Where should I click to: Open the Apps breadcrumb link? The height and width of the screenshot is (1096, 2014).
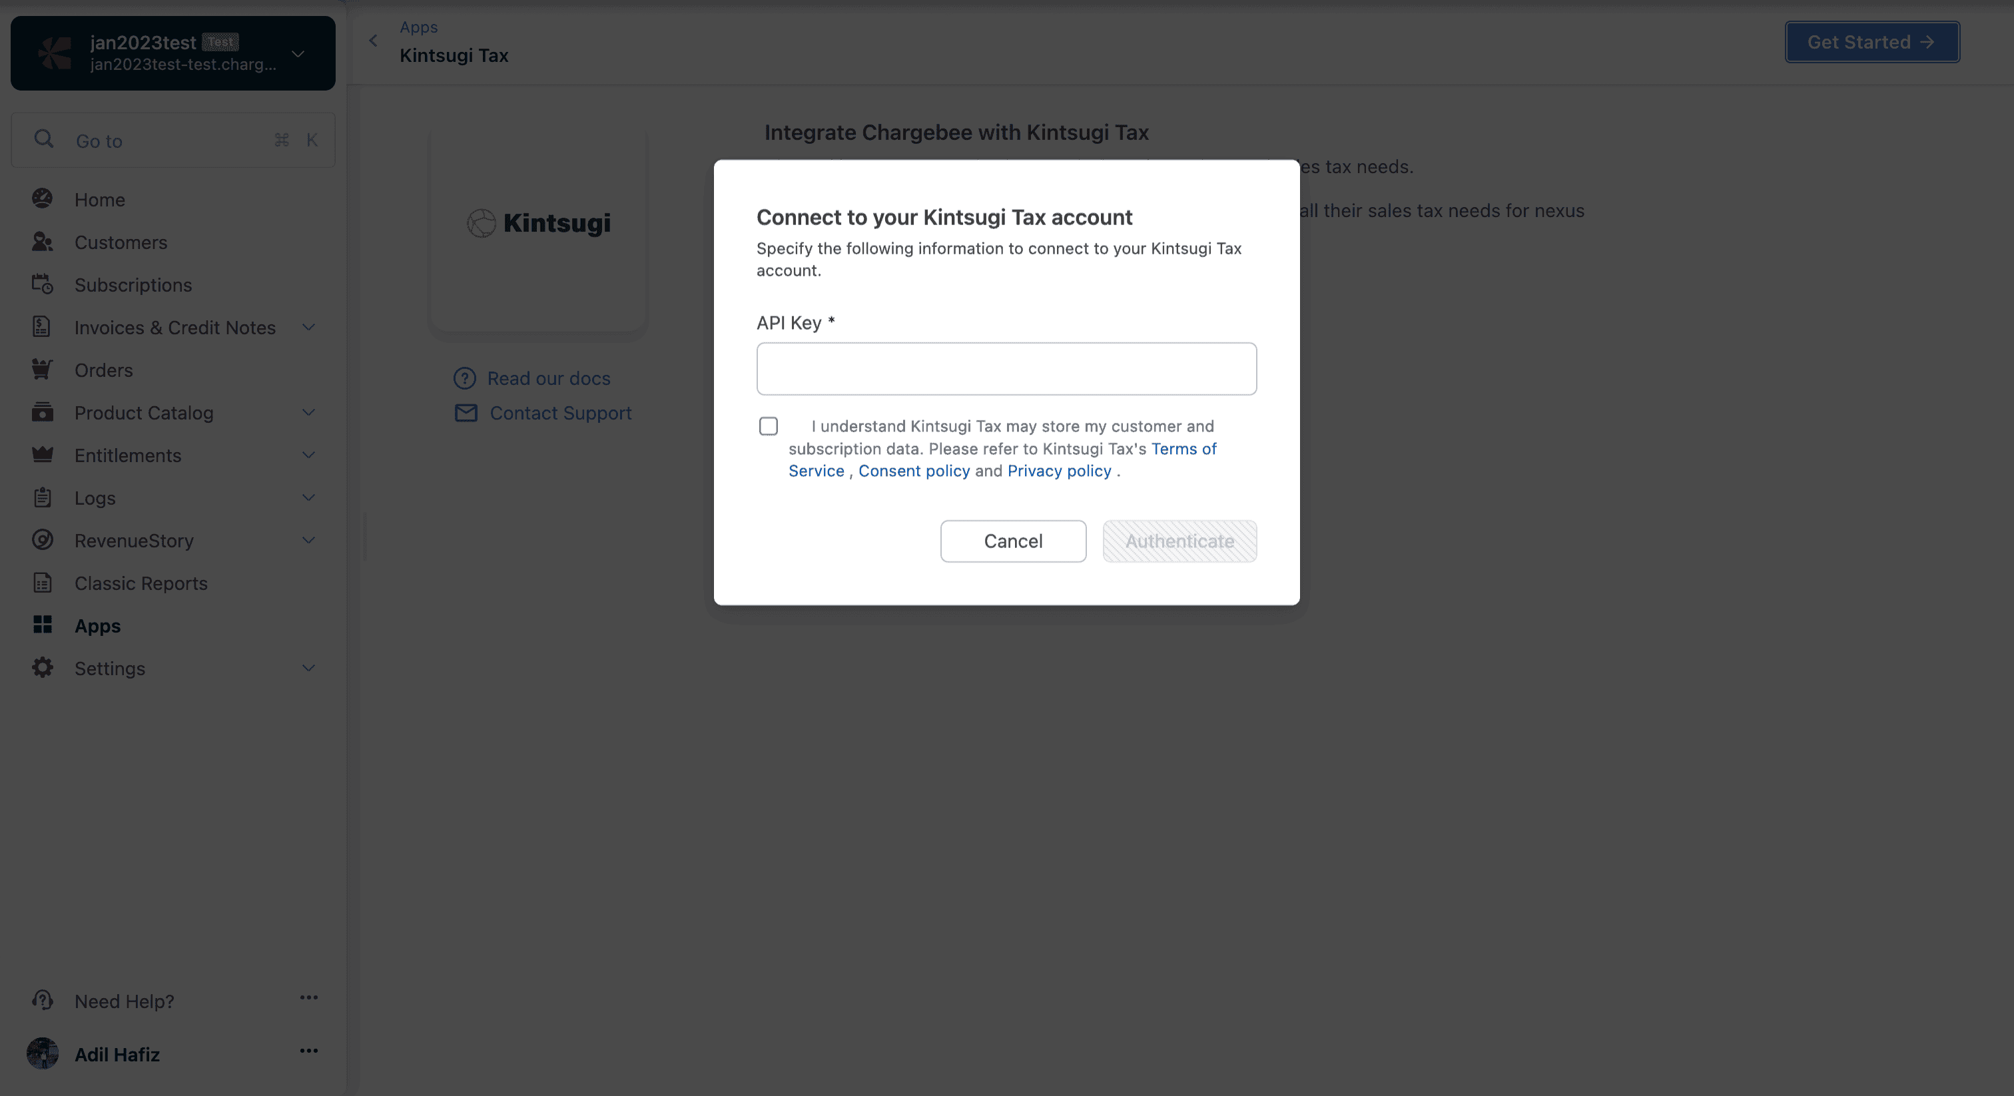click(418, 27)
